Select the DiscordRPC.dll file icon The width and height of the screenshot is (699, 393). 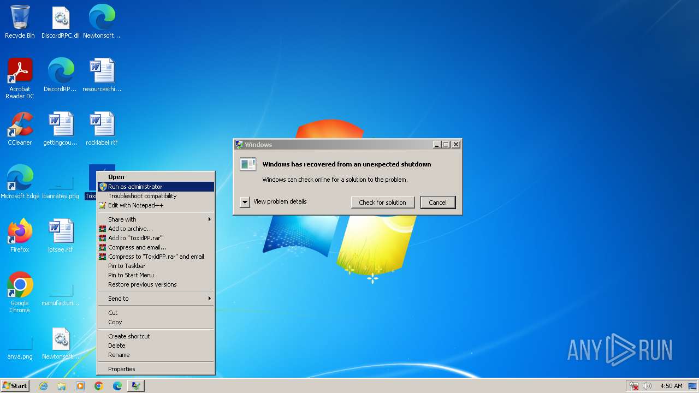tap(61, 22)
